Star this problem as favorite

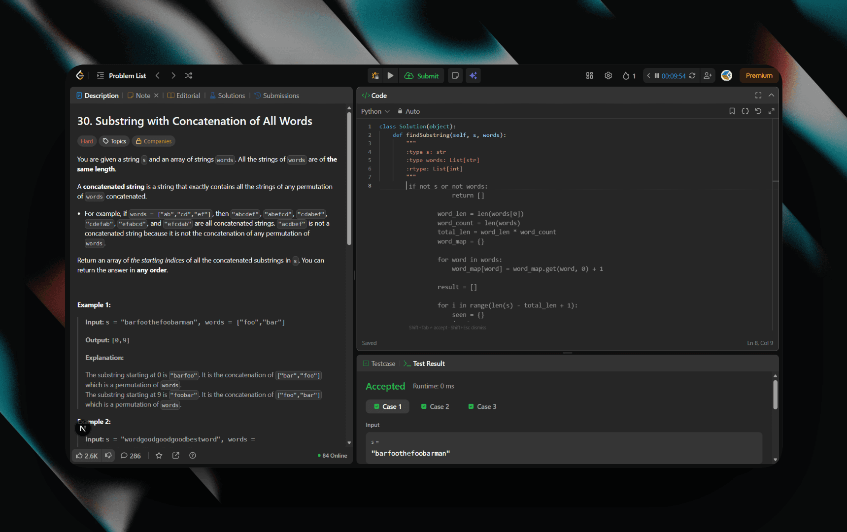point(159,456)
